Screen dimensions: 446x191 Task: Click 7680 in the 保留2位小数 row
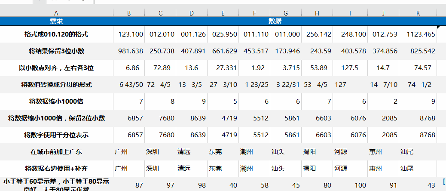pyautogui.click(x=160, y=118)
